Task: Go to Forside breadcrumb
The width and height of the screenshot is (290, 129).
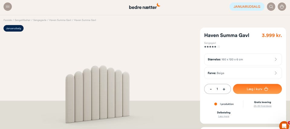Action: pyautogui.click(x=8, y=20)
